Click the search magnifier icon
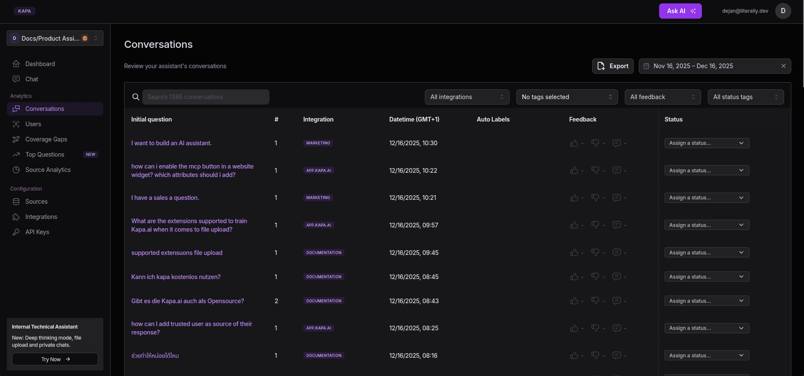804x376 pixels. pos(136,97)
